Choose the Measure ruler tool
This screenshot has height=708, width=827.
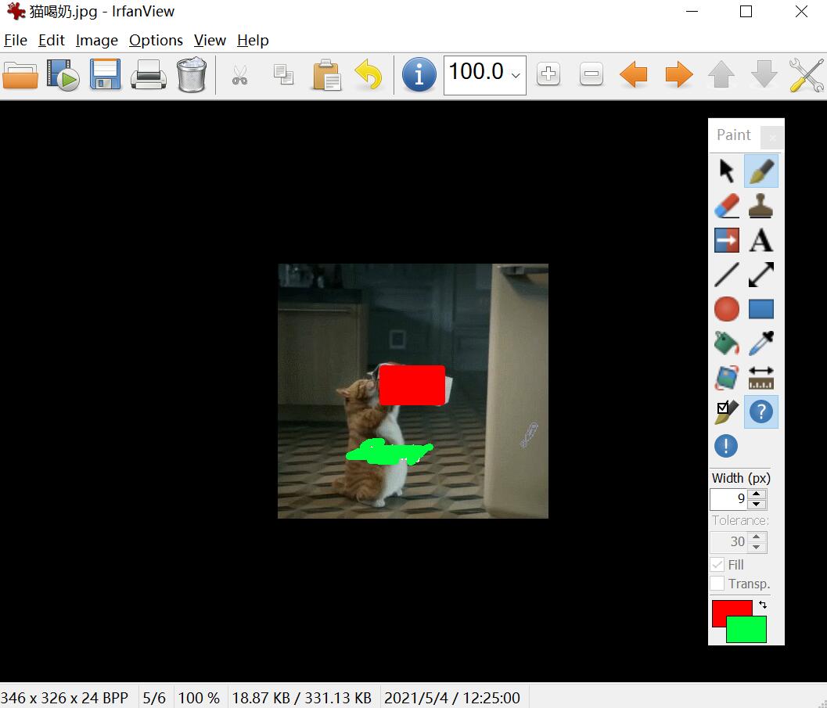pyautogui.click(x=760, y=377)
